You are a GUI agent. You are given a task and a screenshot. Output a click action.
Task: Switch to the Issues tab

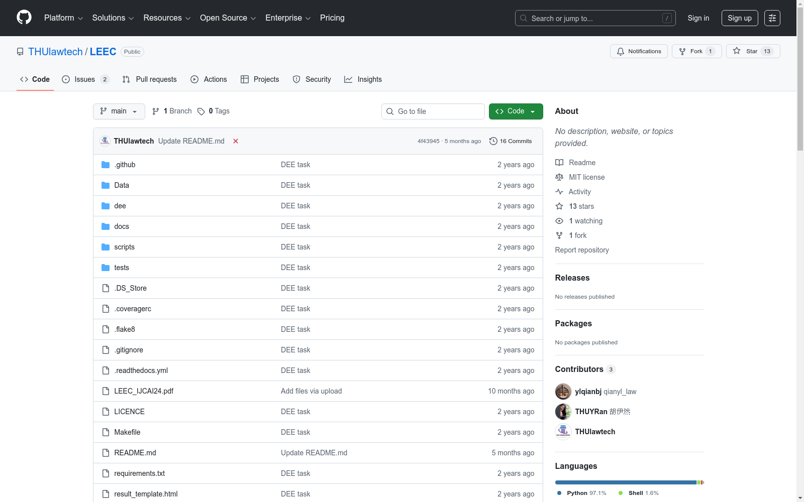(85, 79)
